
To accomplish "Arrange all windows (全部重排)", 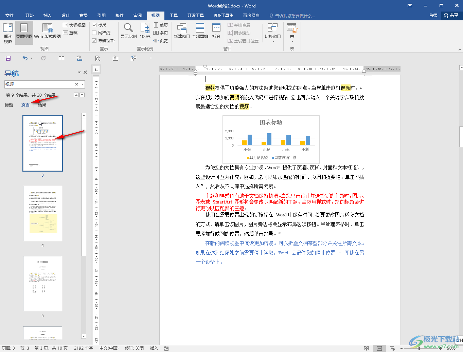I will 200,31.
